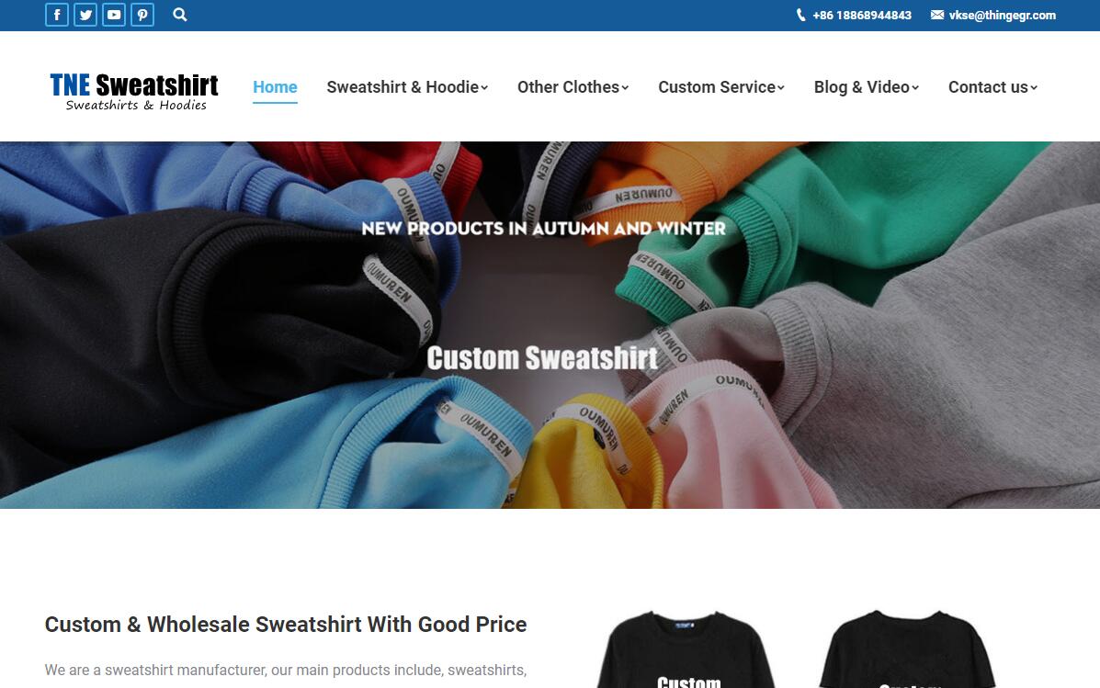The height and width of the screenshot is (688, 1100).
Task: Click the phone icon in top bar
Action: [x=801, y=16]
